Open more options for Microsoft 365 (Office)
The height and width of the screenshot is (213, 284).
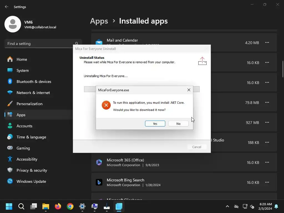[267, 162]
